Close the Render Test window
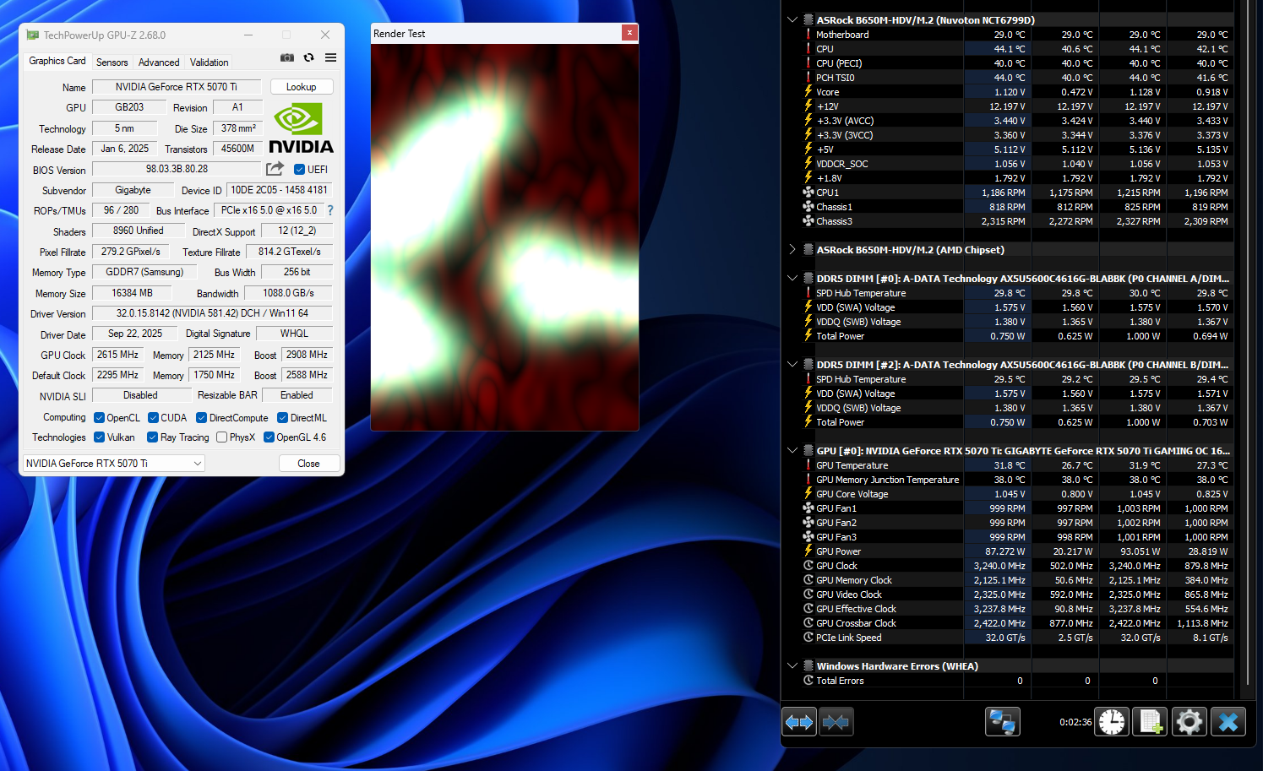 point(629,33)
